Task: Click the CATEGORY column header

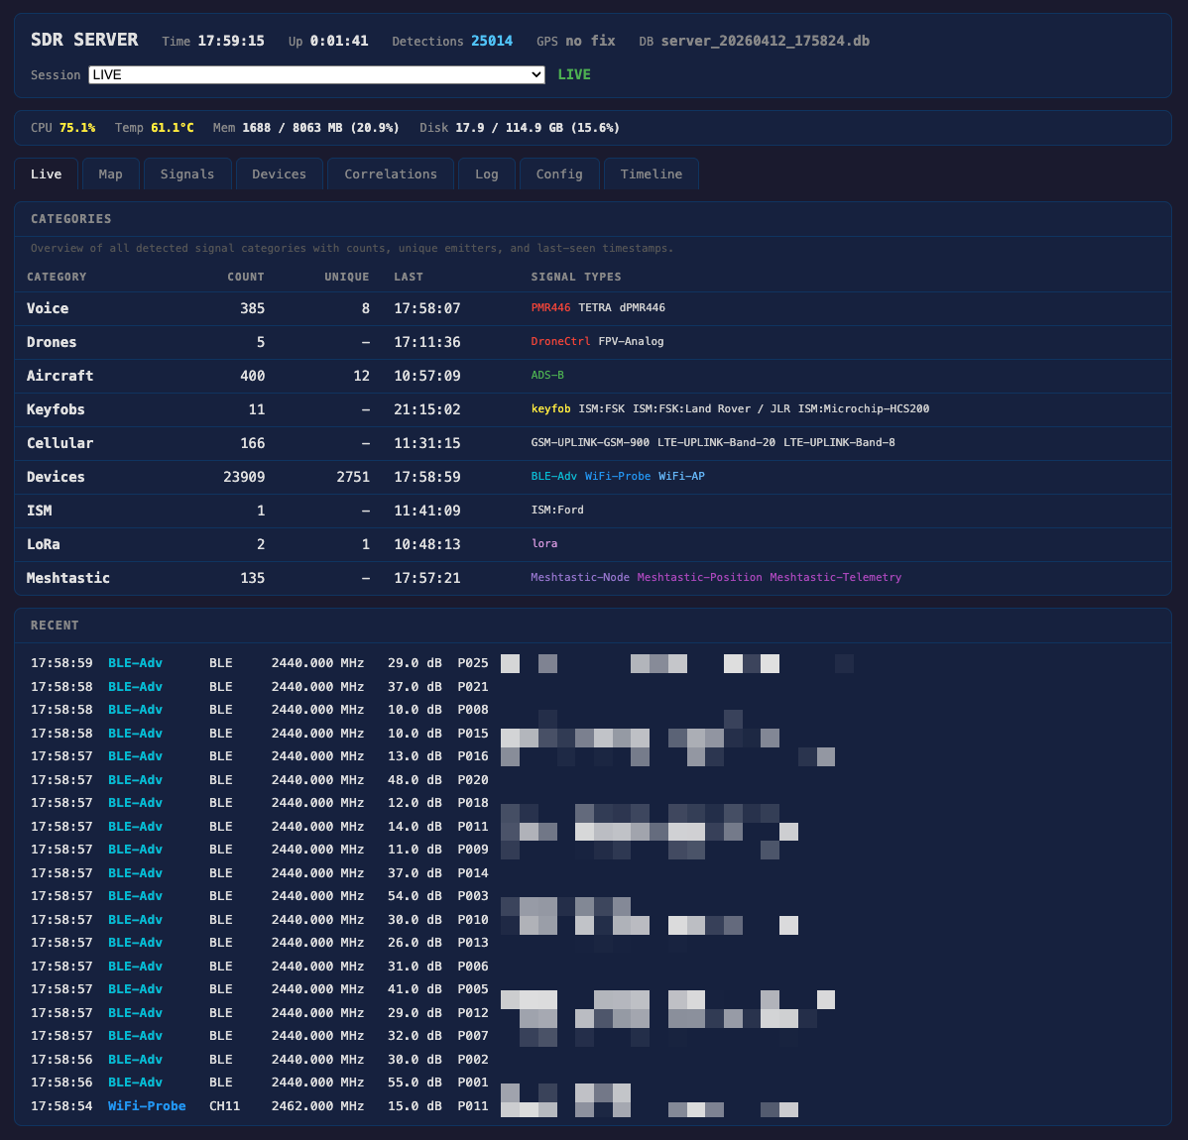Action: [57, 278]
